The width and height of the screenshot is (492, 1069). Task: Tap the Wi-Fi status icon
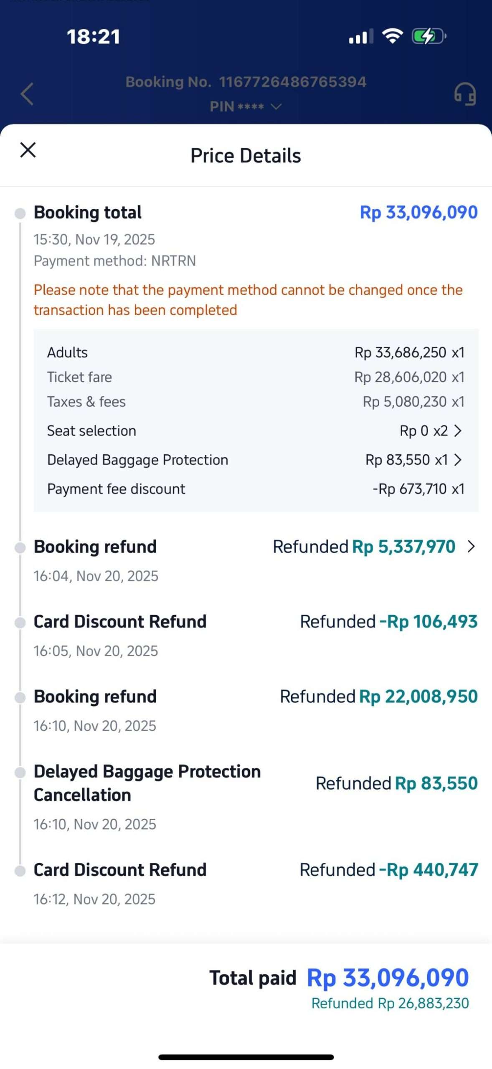coord(393,36)
